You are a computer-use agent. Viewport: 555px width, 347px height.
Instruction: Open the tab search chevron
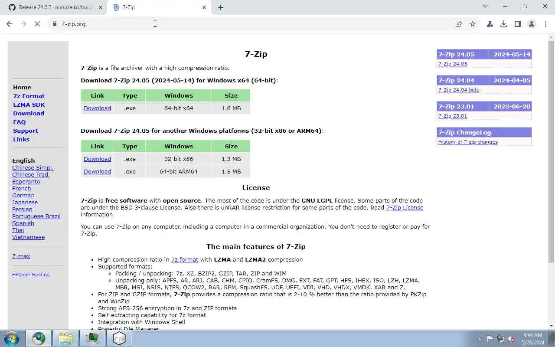[x=485, y=7]
